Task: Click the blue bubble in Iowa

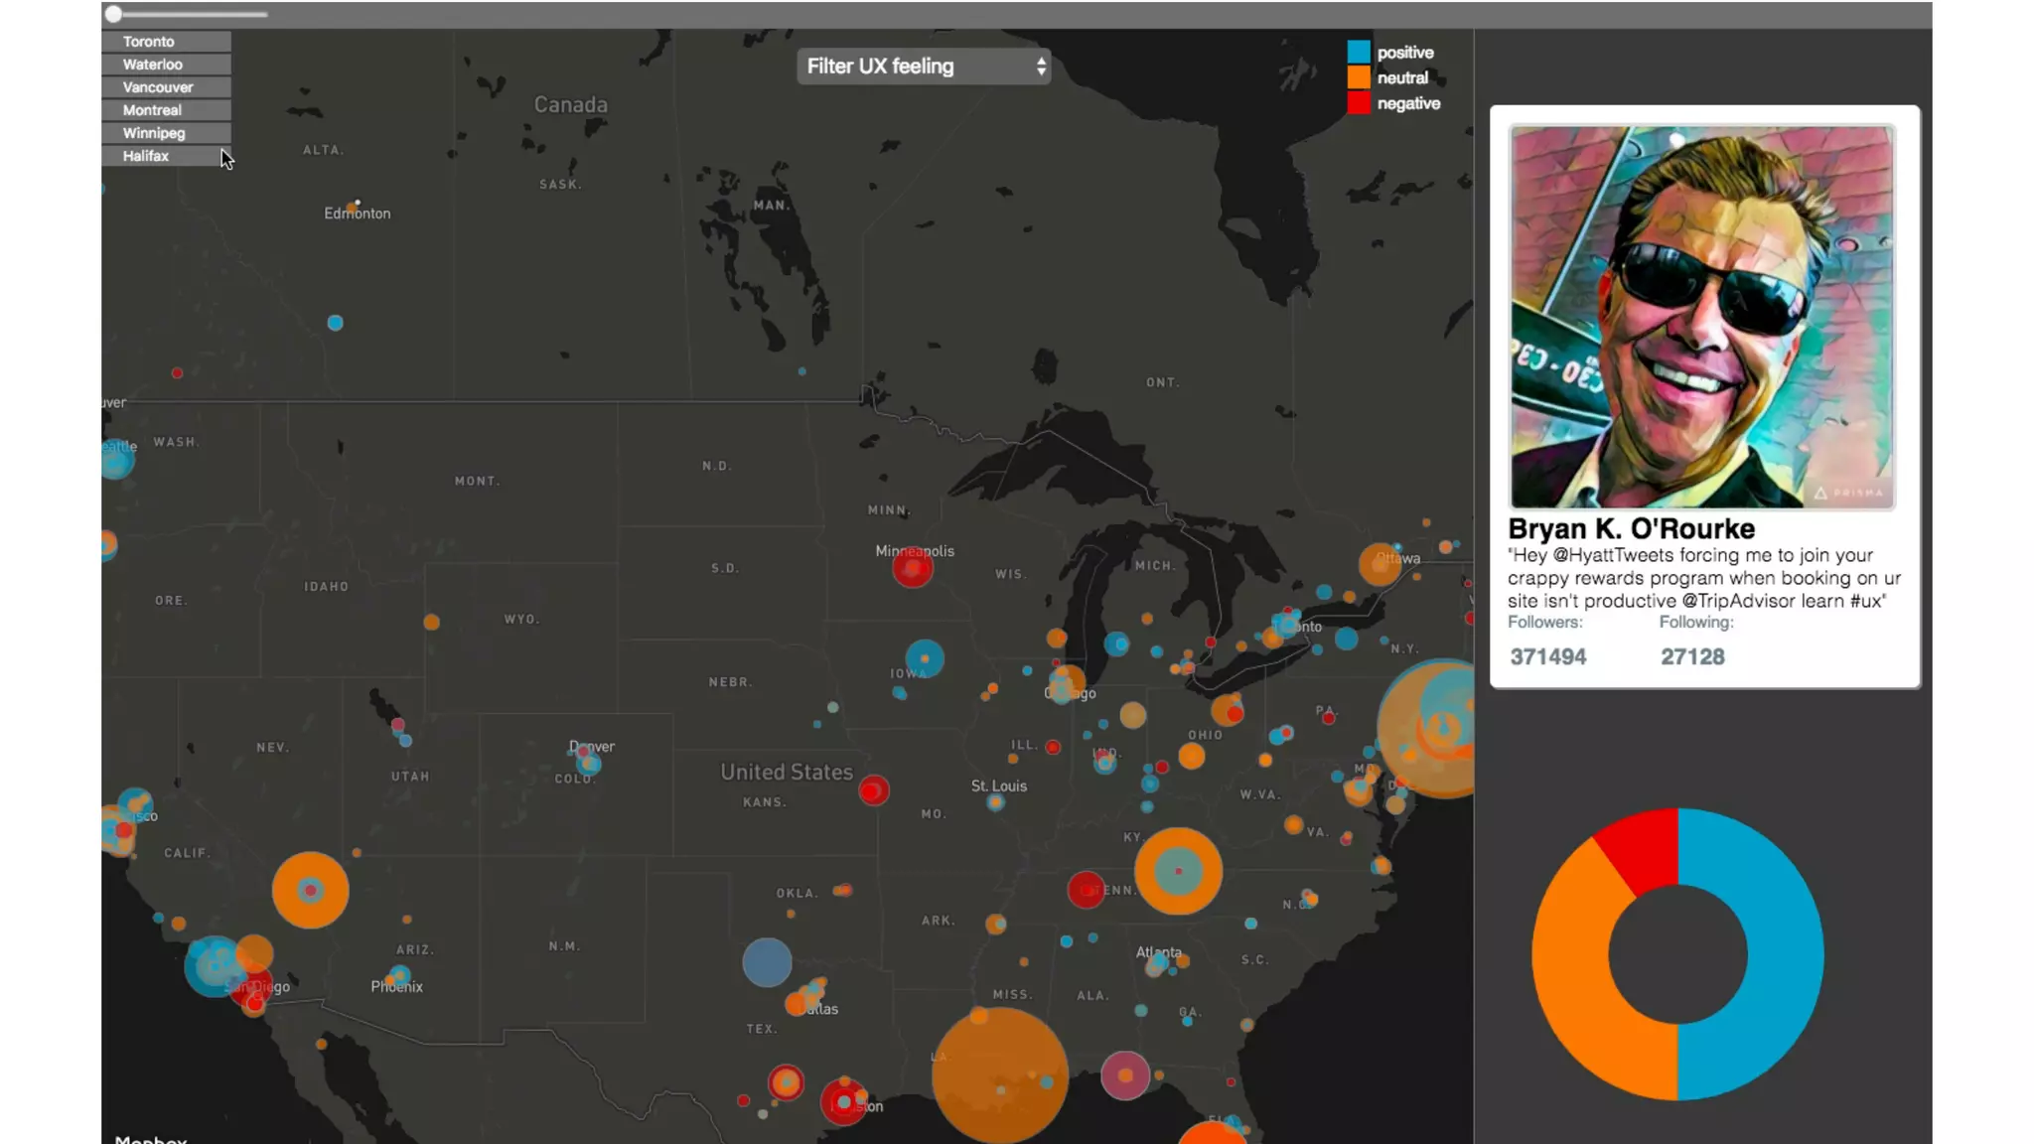Action: point(925,658)
